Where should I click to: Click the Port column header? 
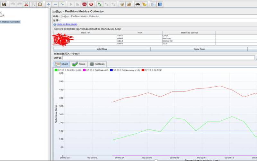140,33
